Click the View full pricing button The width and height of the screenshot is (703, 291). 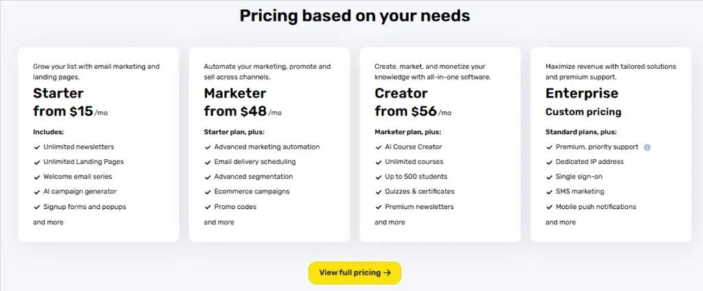tap(355, 273)
